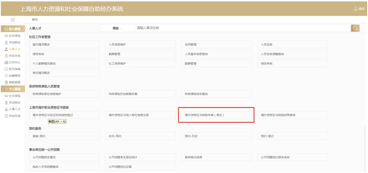Screen dimensions: 368x173
Task: Focus the 请输入事项名称 search field
Action: (243, 28)
